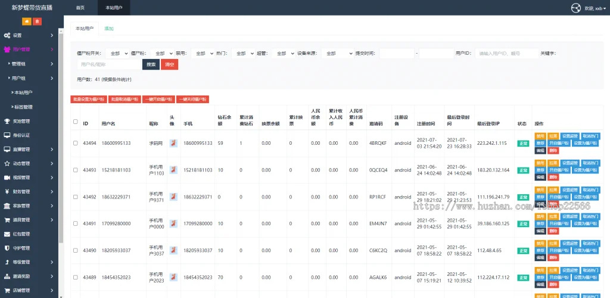Open avatar image of user 43491
The width and height of the screenshot is (610, 298).
coord(173,223)
